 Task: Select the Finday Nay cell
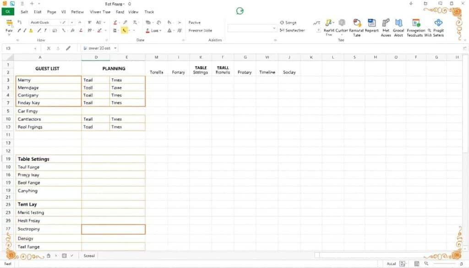[49, 103]
